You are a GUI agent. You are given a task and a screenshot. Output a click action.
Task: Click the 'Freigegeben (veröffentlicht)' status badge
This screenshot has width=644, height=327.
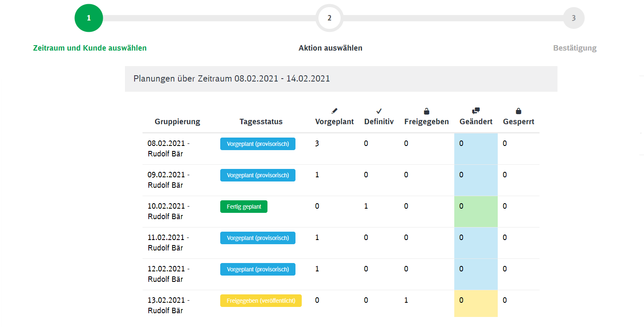pos(261,301)
